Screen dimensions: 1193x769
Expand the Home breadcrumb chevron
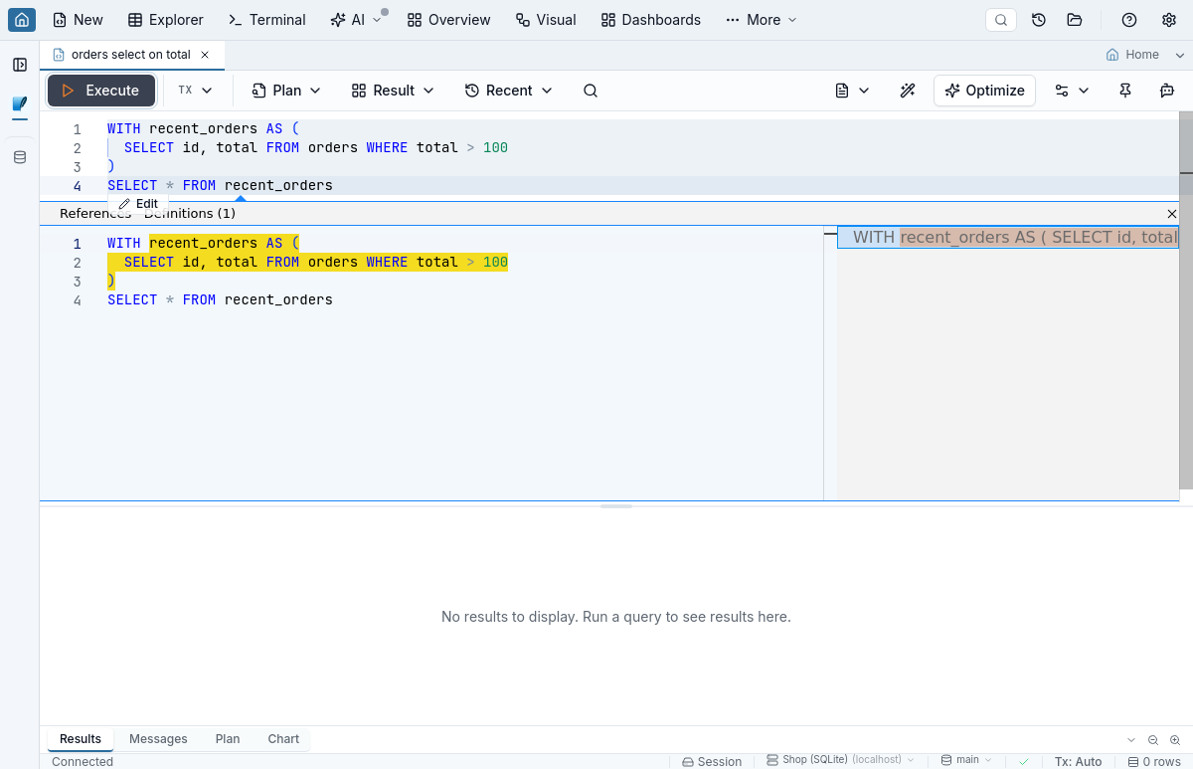tap(1180, 55)
